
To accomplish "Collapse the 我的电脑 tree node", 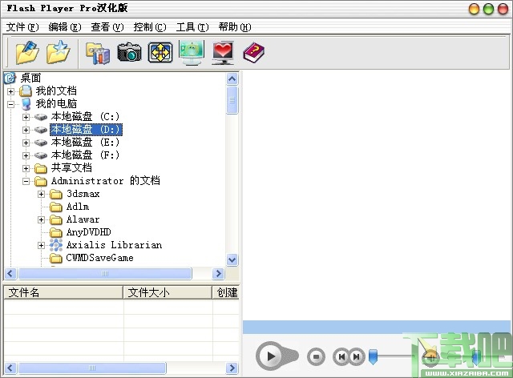I will coord(10,104).
